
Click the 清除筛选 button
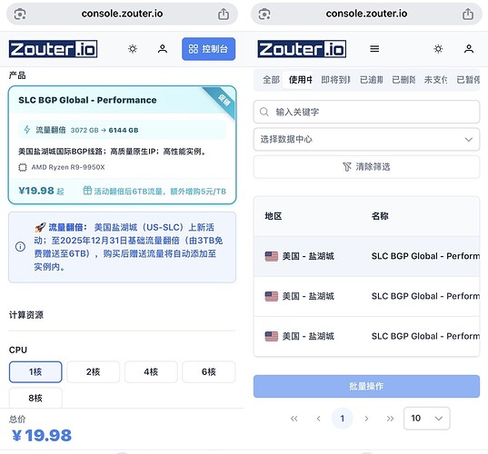point(366,167)
